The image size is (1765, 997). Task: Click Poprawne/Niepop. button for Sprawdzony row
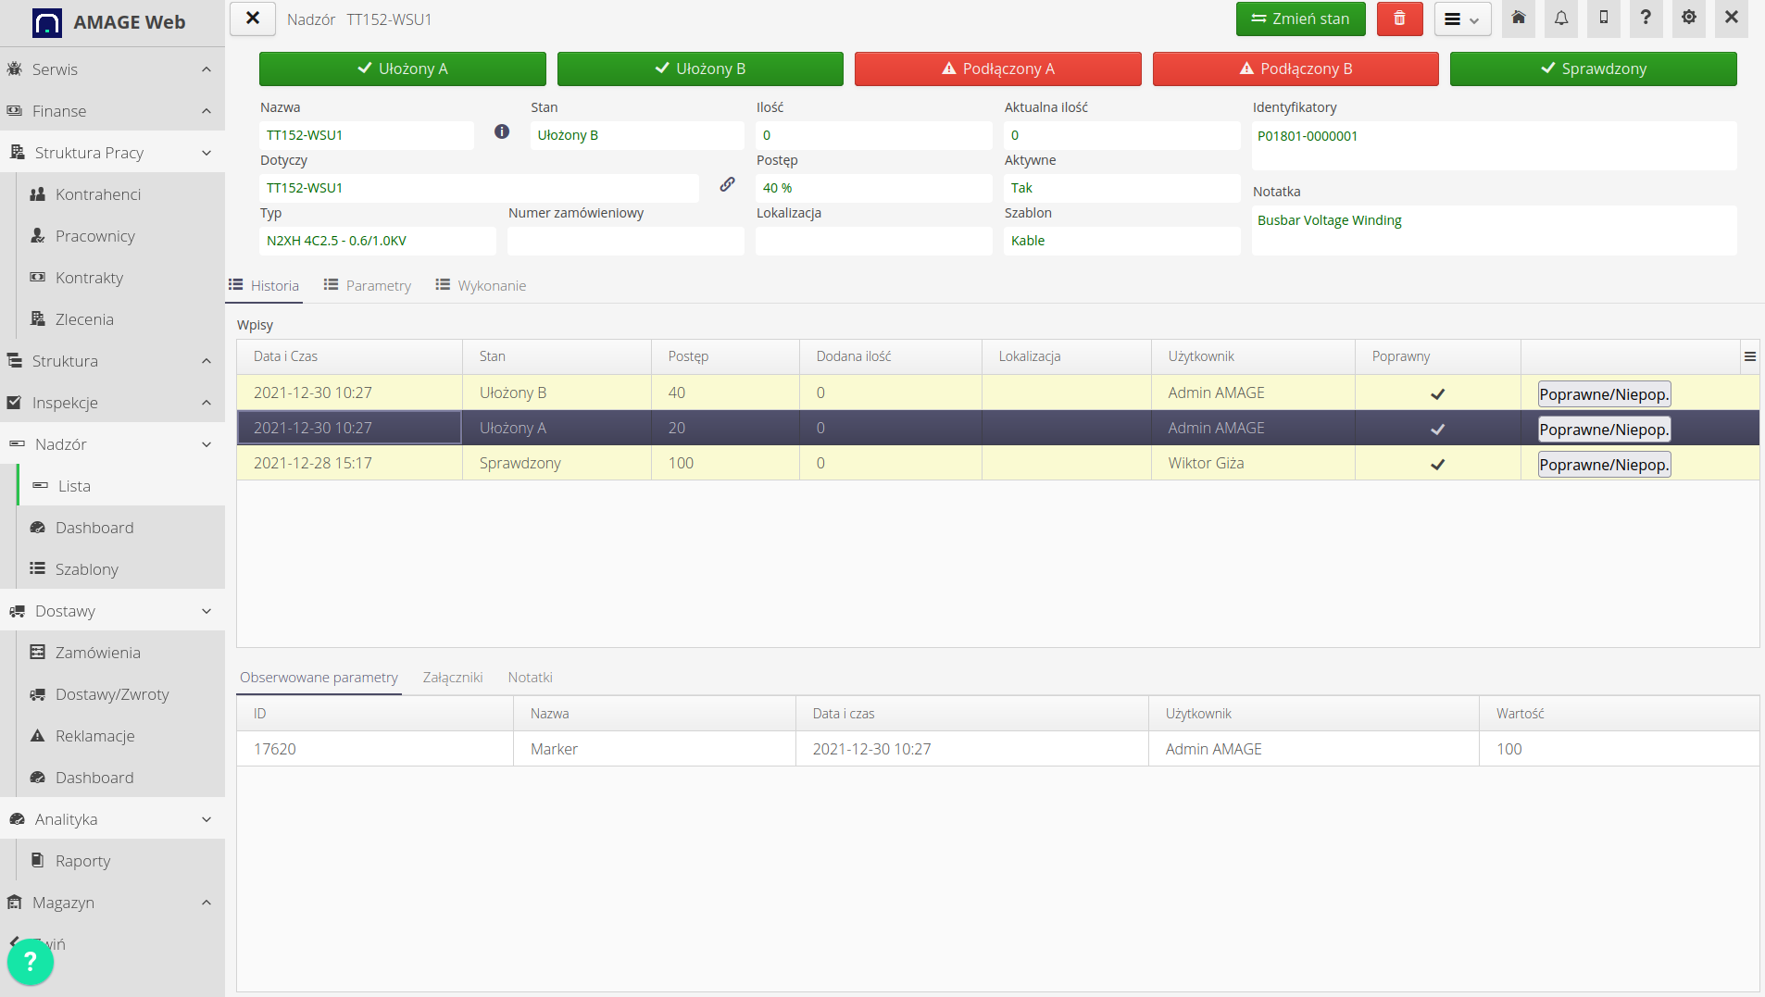[1604, 465]
